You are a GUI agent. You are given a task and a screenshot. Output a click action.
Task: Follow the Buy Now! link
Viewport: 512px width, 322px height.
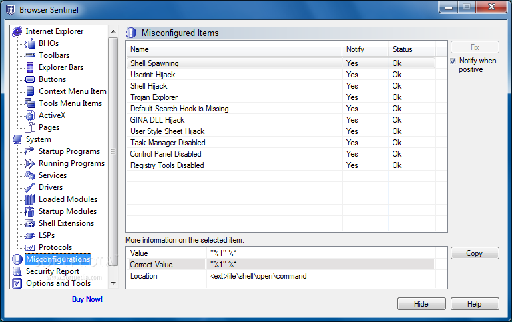tap(87, 299)
